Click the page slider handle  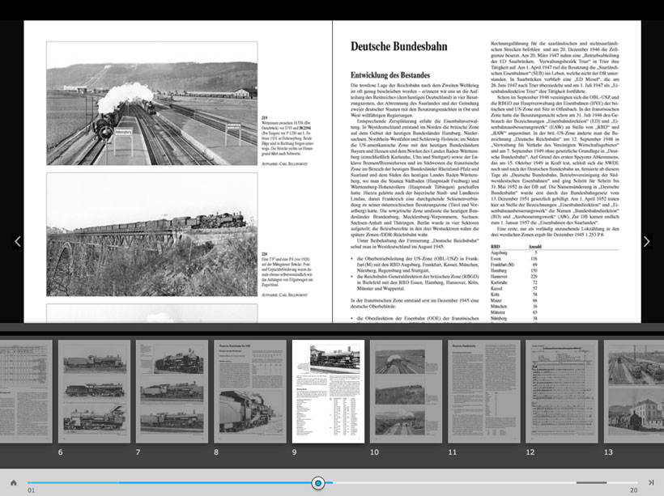(x=318, y=483)
